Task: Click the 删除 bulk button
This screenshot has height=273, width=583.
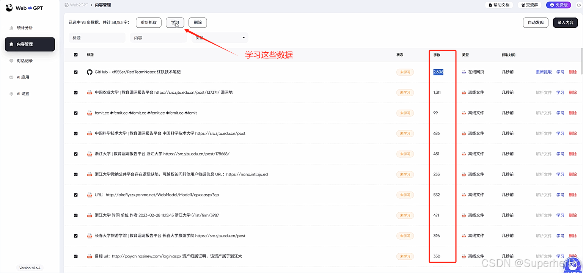Action: tap(198, 23)
